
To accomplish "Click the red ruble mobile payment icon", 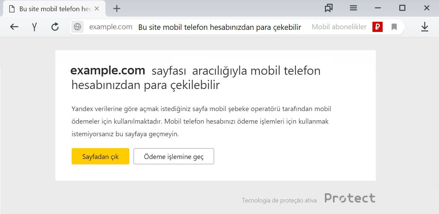I will coord(378,27).
